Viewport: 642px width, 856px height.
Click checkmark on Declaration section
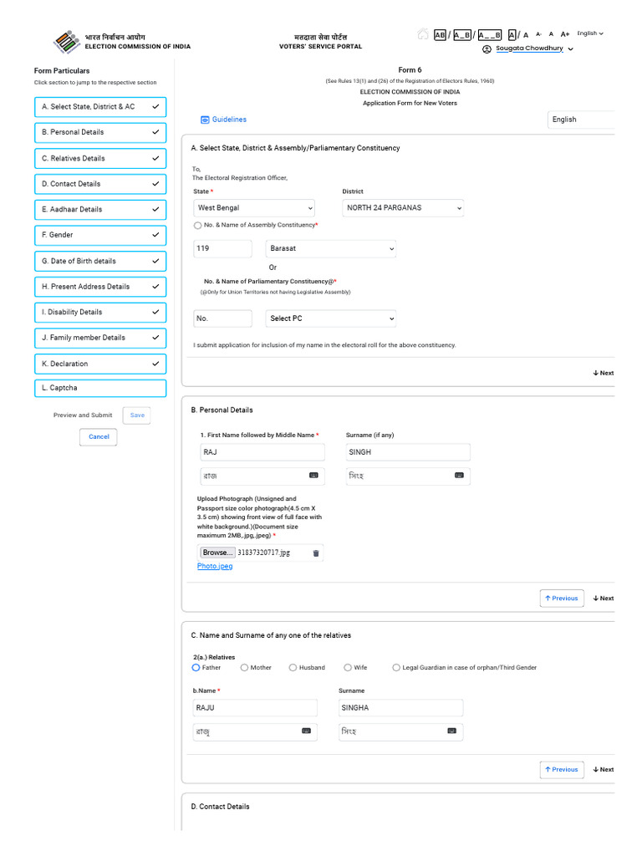pos(155,364)
